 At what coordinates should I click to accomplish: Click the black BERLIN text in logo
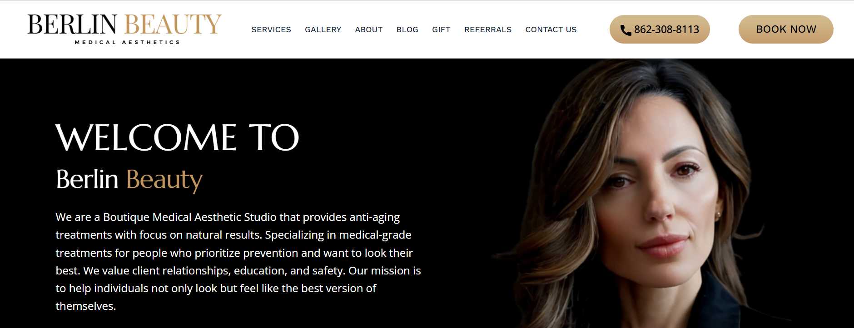tap(72, 24)
